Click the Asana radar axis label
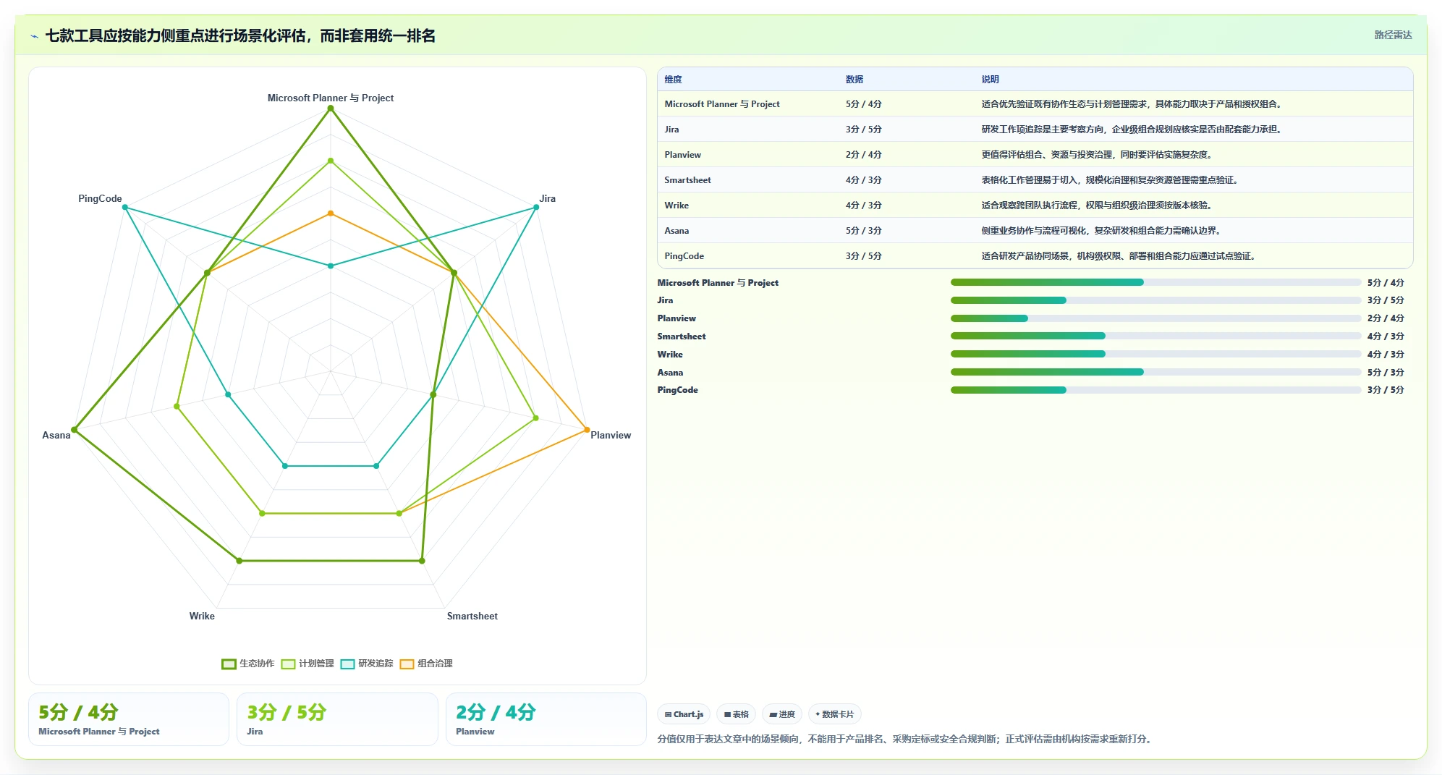 click(56, 435)
